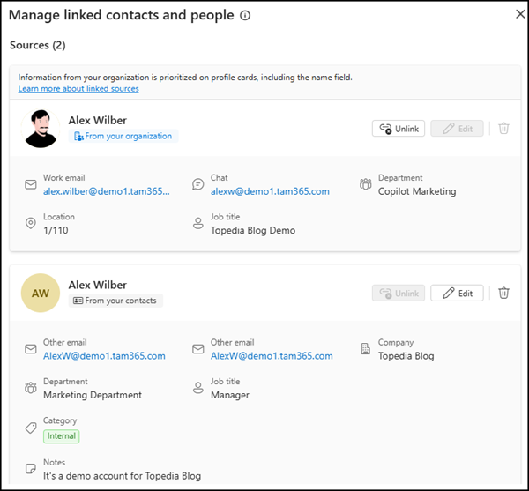Click the note about demo account
This screenshot has height=491, width=529.
coord(122,476)
